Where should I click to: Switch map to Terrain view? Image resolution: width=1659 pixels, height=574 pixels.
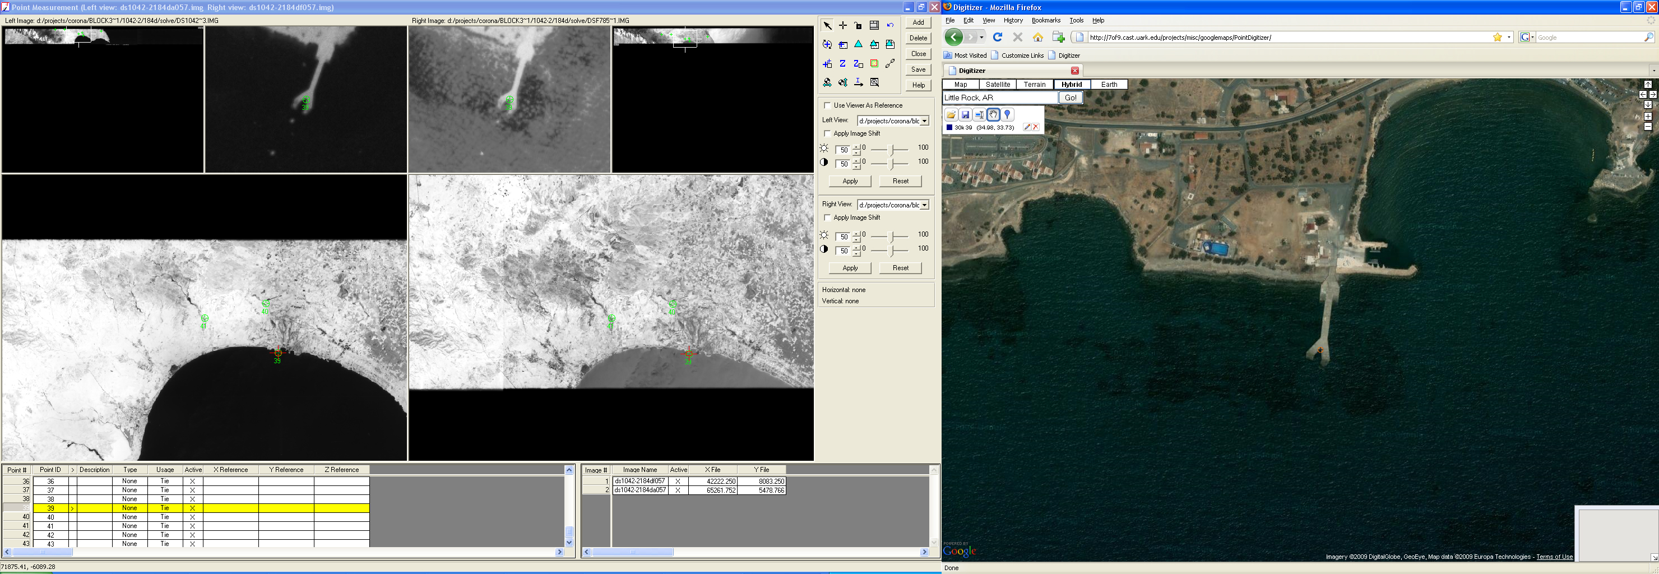point(1034,85)
